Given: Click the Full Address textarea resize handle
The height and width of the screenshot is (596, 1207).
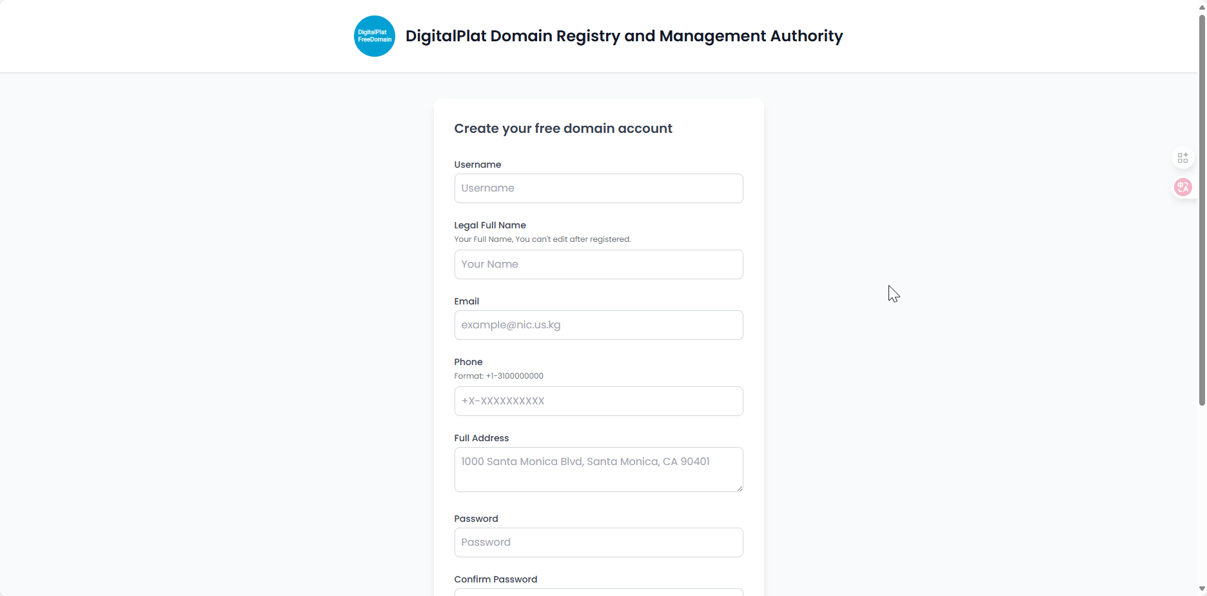Looking at the screenshot, I should (x=740, y=488).
